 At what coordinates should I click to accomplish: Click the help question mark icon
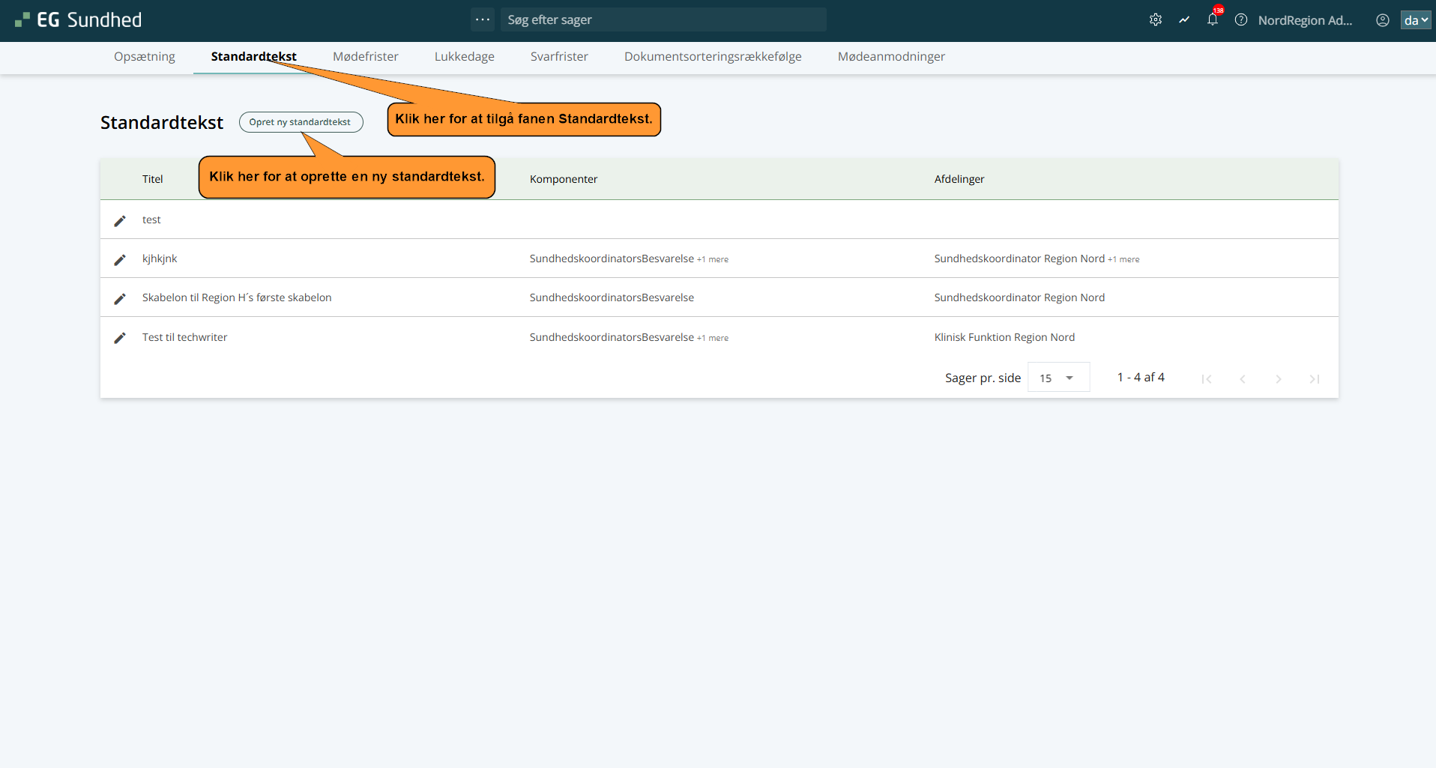(1240, 20)
